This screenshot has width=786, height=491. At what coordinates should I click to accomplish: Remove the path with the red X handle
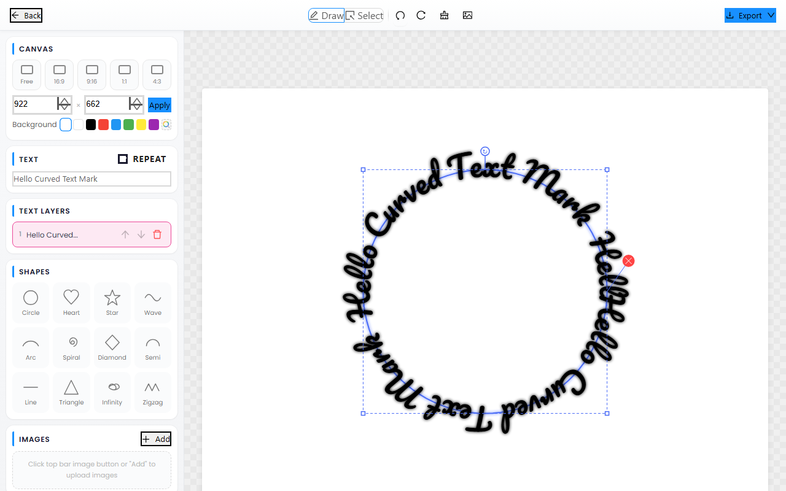click(x=628, y=261)
